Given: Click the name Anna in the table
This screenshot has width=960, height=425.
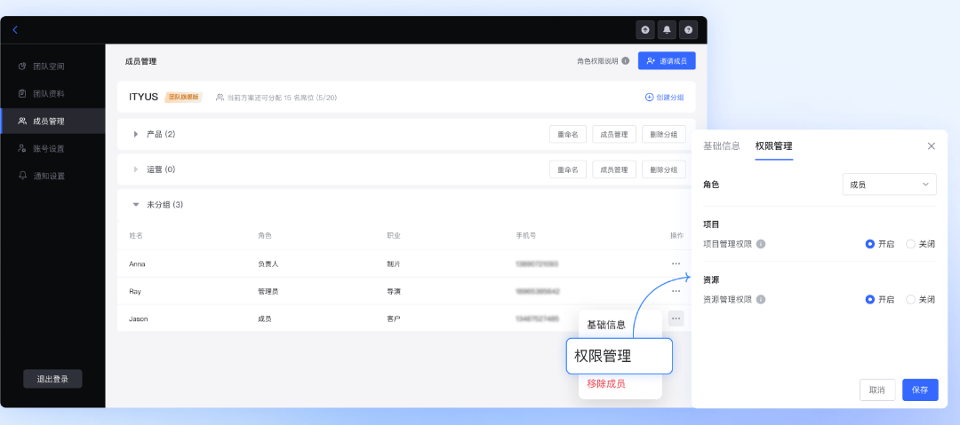Looking at the screenshot, I should click(137, 264).
